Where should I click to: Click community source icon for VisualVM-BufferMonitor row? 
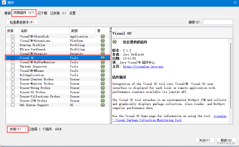[x=103, y=62]
